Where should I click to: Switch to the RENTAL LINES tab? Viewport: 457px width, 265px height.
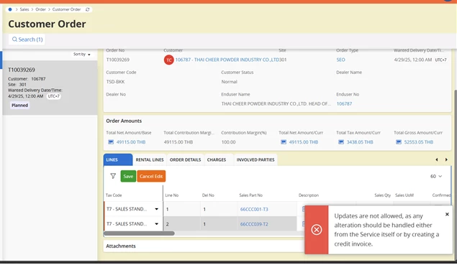coord(150,159)
